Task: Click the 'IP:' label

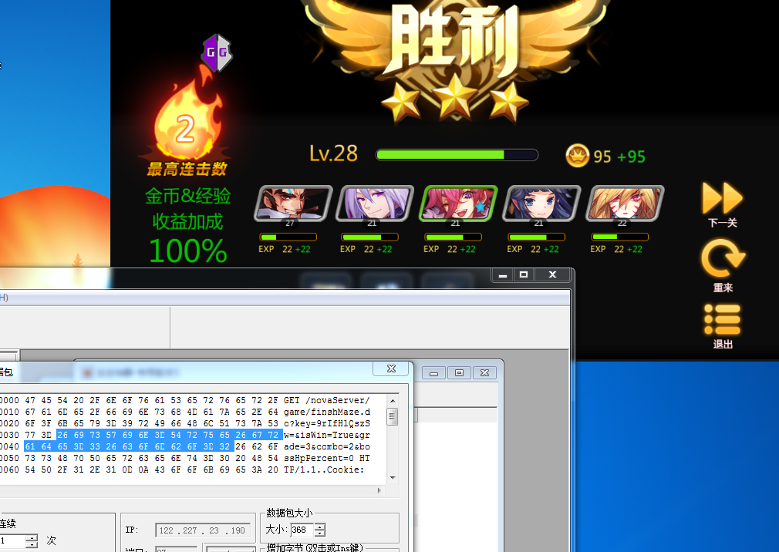Action: click(132, 530)
